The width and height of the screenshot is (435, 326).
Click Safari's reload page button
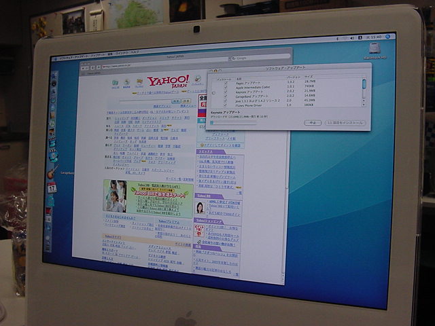(92, 68)
